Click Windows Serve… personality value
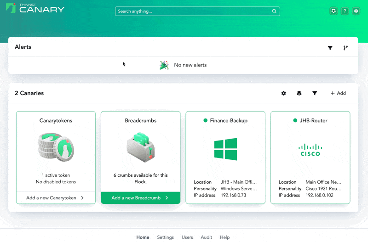Viewport: 368px width, 242px height. pyautogui.click(x=239, y=189)
